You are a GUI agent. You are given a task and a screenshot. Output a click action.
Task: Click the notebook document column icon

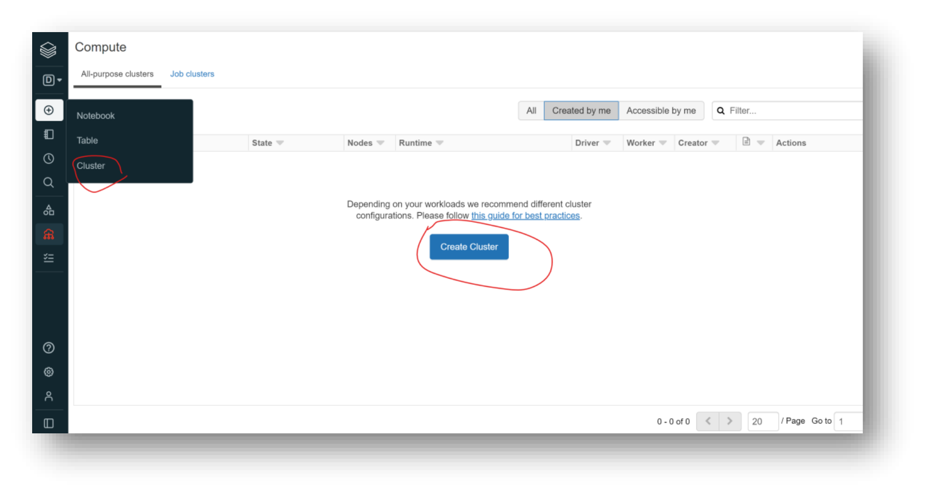pyautogui.click(x=746, y=141)
